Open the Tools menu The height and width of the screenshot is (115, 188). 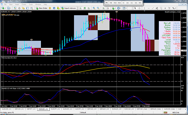pos(31,5)
